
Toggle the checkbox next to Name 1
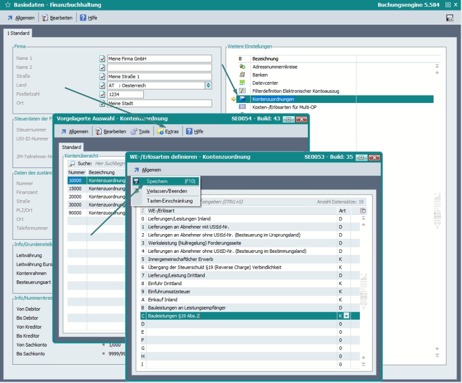(x=102, y=59)
